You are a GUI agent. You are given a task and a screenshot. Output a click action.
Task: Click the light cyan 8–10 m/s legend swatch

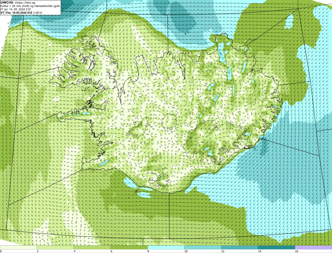(166, 247)
